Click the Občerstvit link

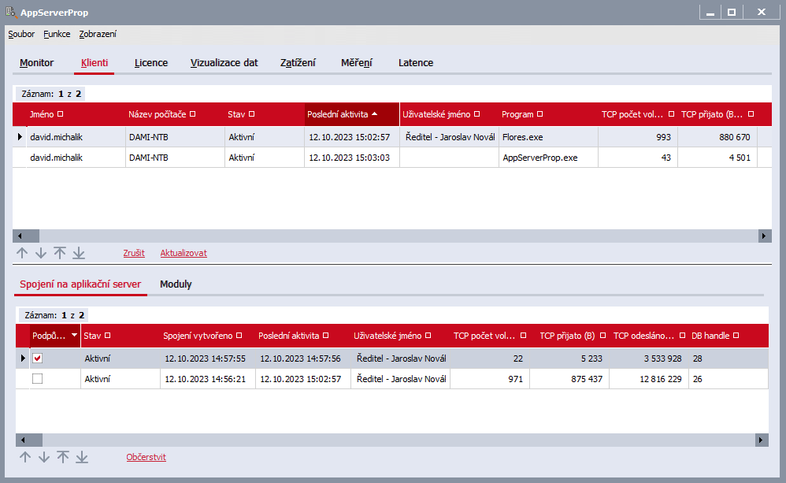[146, 457]
